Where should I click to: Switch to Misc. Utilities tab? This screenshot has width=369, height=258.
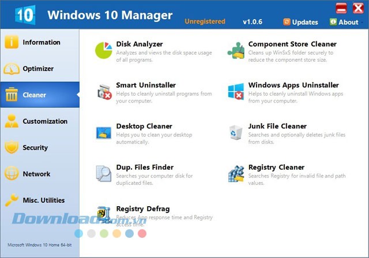pos(43,200)
